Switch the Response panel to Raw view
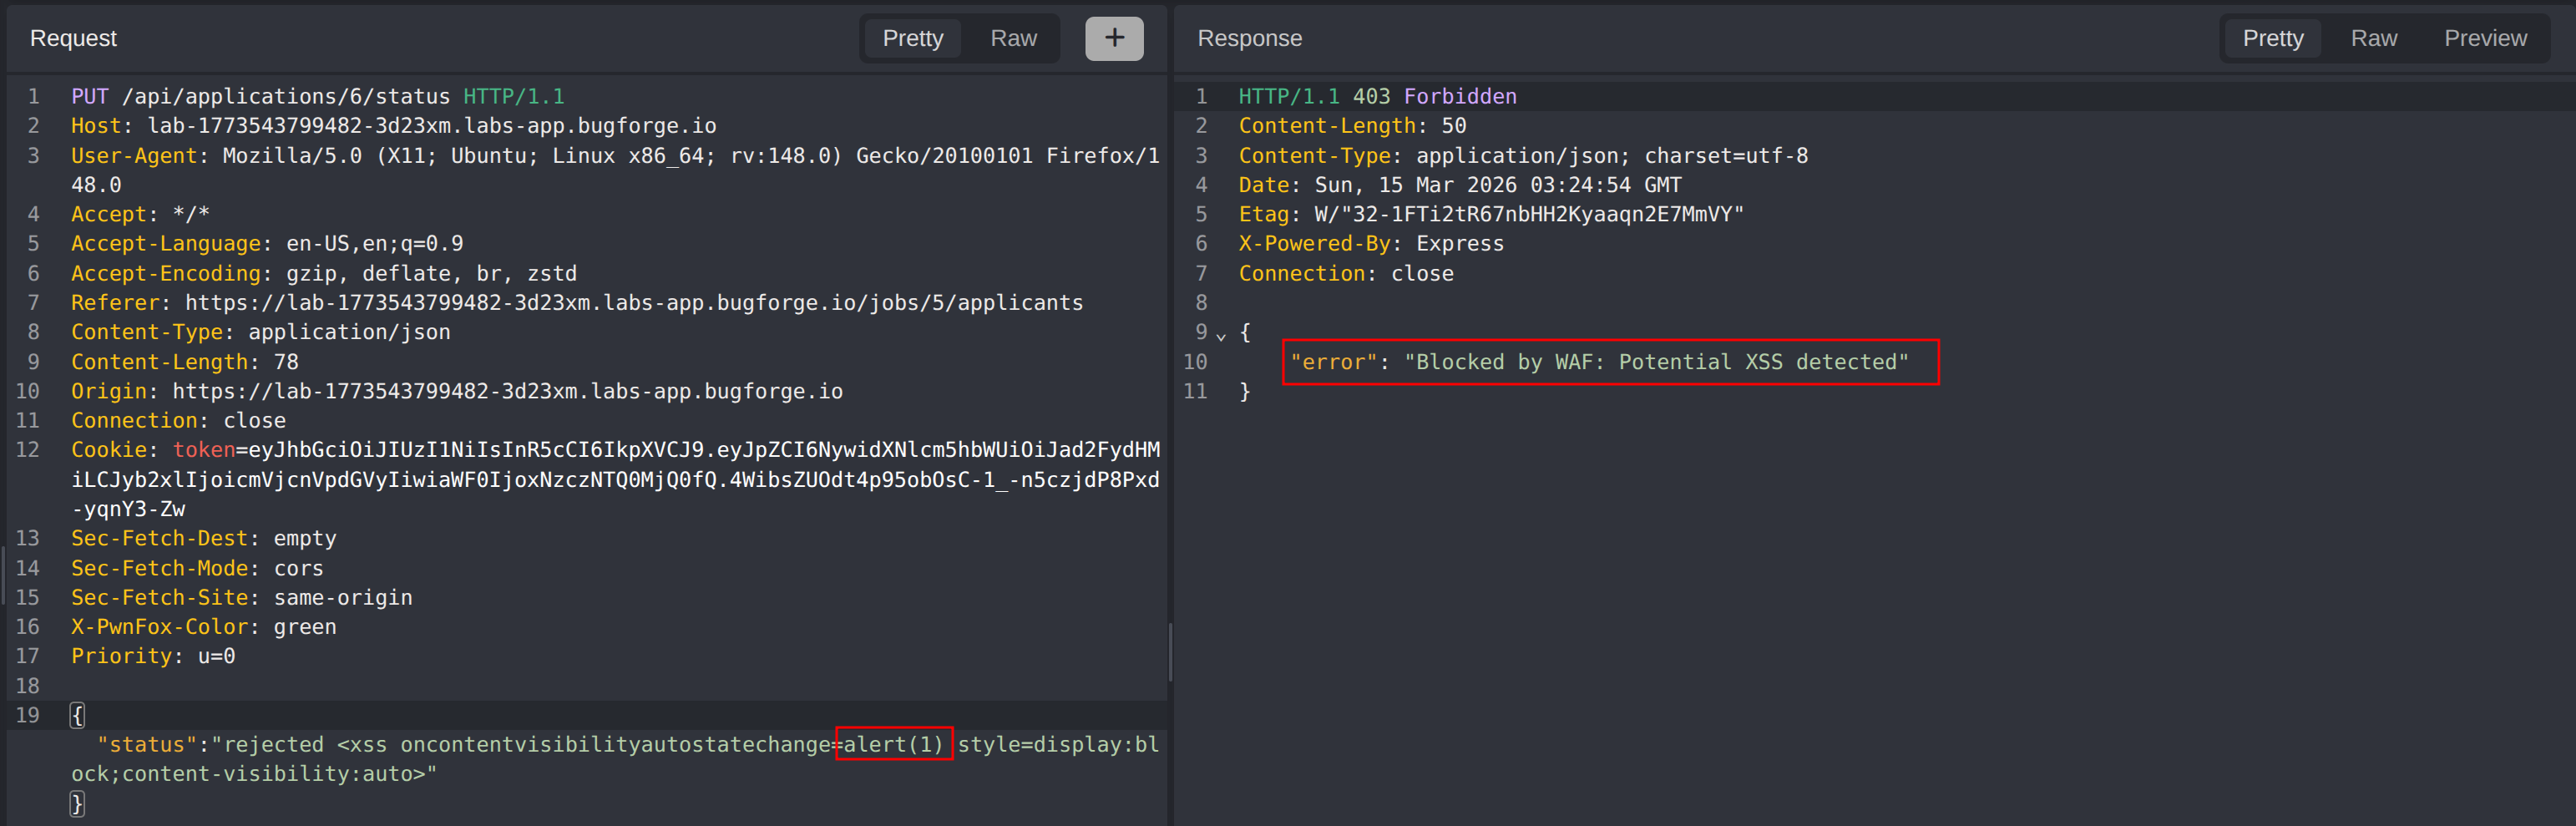Viewport: 2576px width, 826px height. [2374, 38]
